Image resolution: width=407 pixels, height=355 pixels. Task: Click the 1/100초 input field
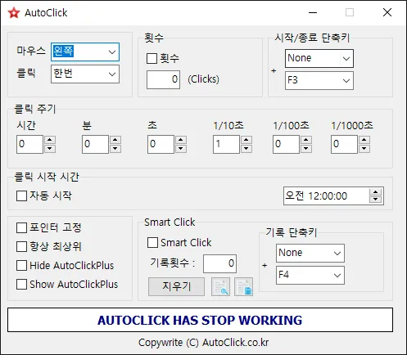tap(286, 144)
